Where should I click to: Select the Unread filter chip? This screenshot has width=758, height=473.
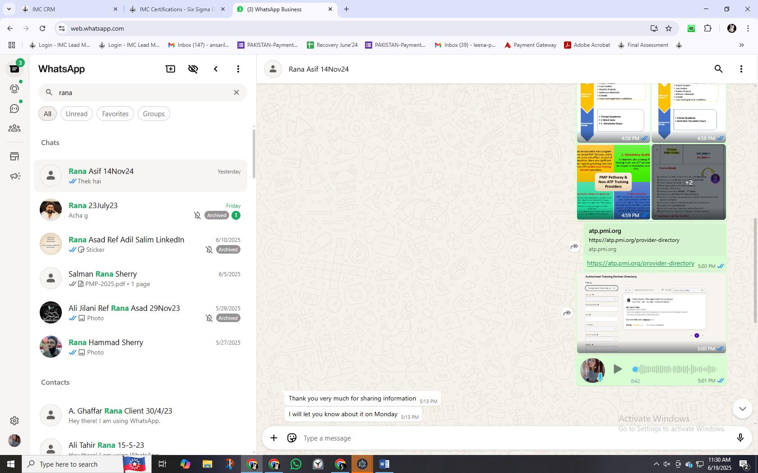77,114
